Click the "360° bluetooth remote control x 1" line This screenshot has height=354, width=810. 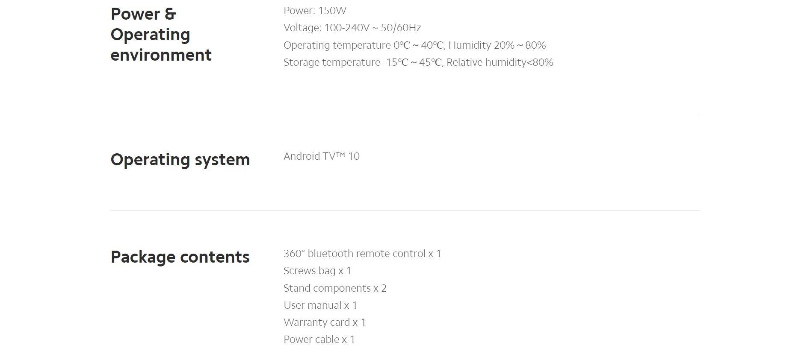coord(362,254)
